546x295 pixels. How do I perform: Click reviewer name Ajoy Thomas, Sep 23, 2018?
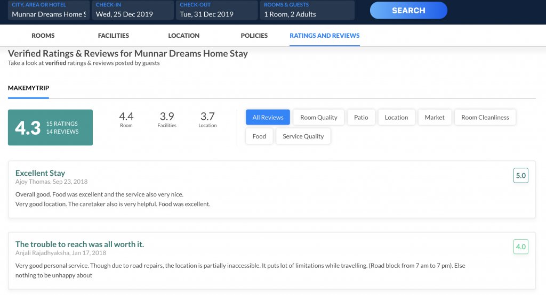(52, 182)
